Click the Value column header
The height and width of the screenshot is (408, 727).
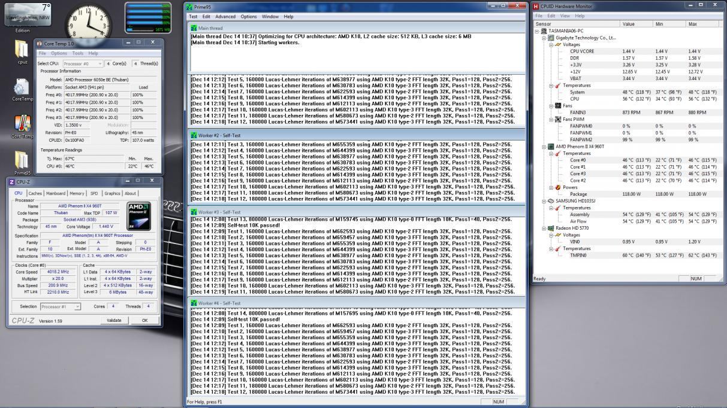[x=636, y=23]
